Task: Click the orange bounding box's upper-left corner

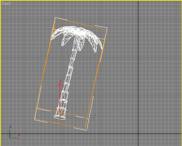Action: click(x=56, y=18)
